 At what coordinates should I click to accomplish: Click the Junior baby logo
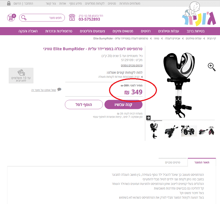coord(199,14)
